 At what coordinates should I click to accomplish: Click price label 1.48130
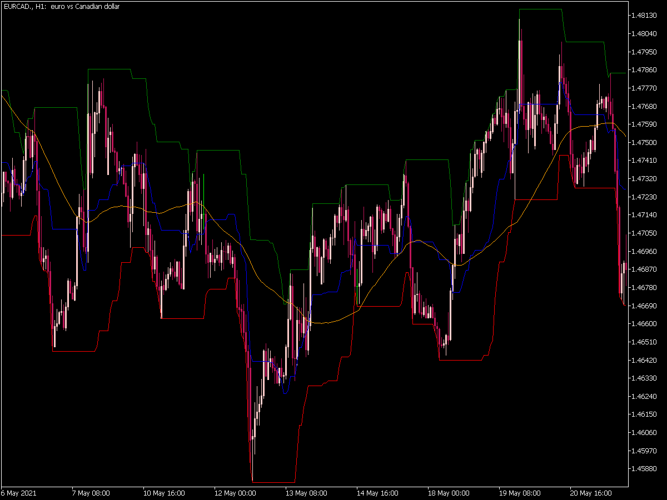pyautogui.click(x=645, y=16)
